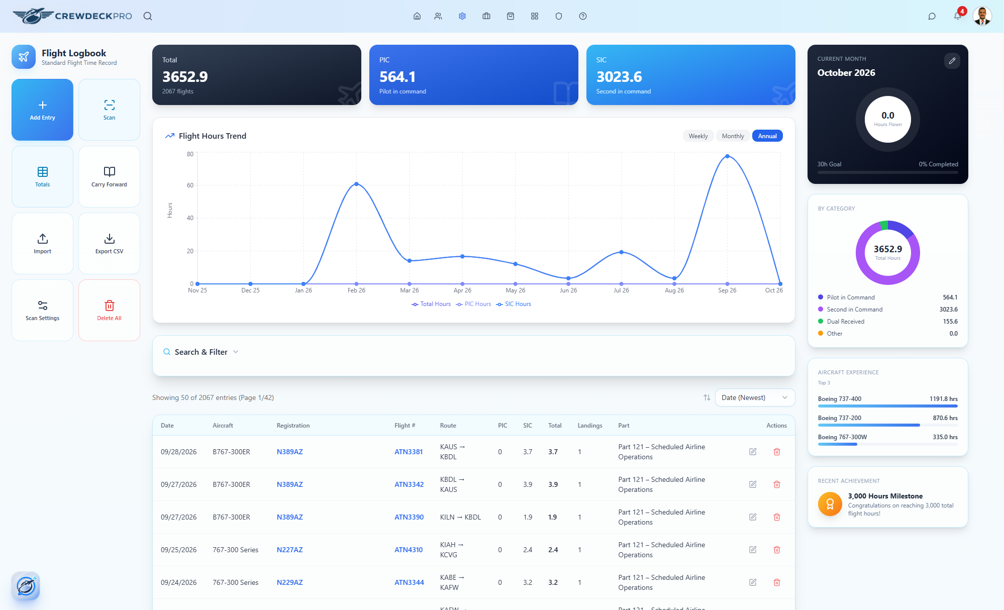Switch chart to Monthly view
This screenshot has width=1004, height=610.
tap(733, 136)
